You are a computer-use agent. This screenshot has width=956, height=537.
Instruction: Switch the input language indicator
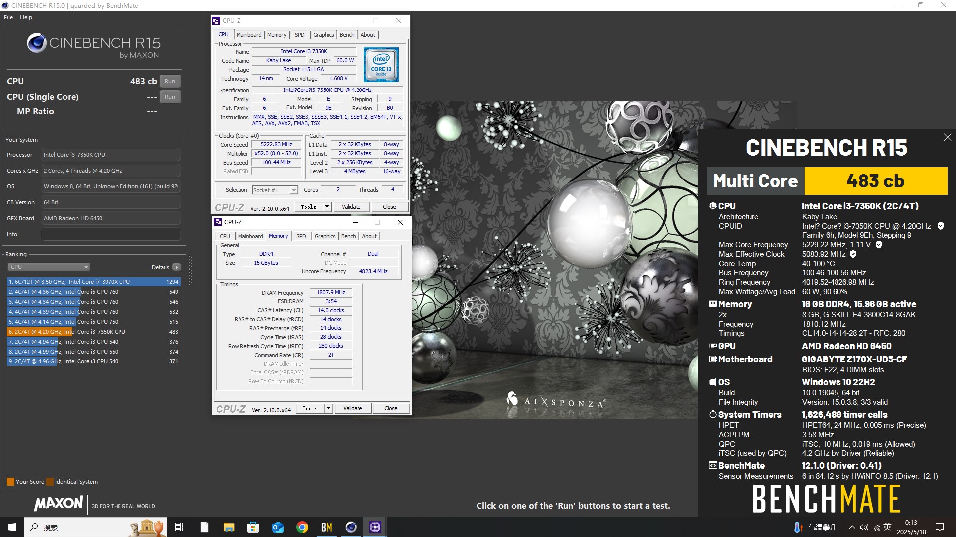(x=887, y=527)
